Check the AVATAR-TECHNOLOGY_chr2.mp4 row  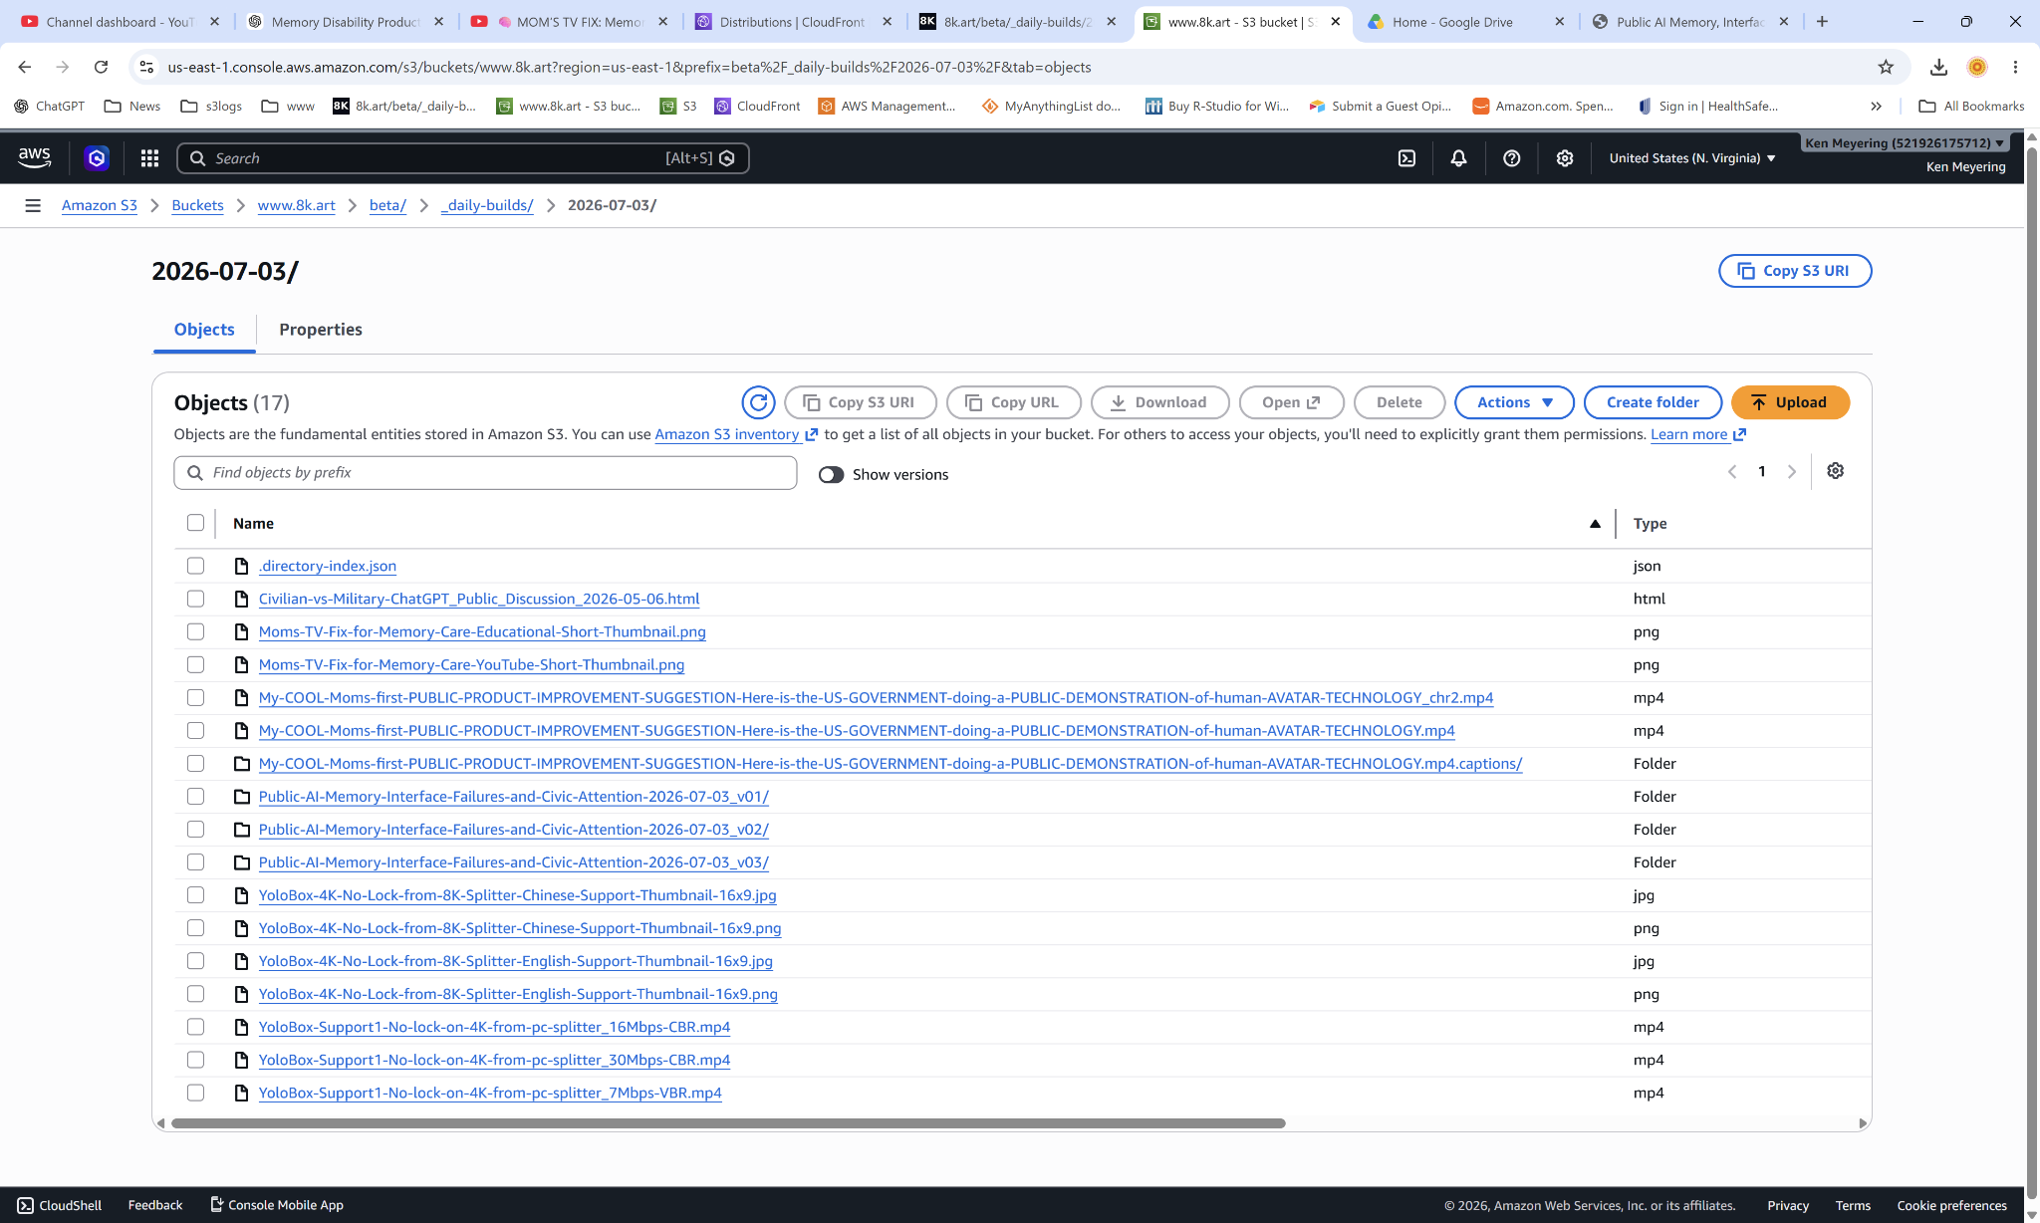coord(195,697)
